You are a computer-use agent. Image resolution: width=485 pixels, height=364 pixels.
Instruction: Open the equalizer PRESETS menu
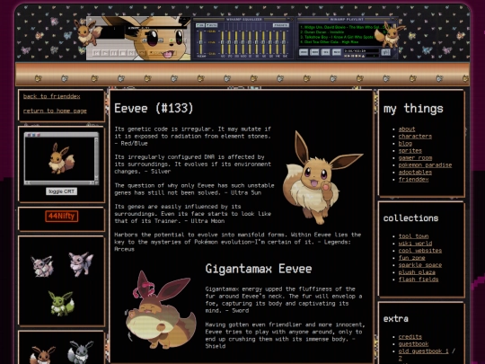tap(281, 25)
